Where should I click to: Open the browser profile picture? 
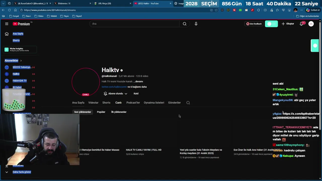[295, 10]
